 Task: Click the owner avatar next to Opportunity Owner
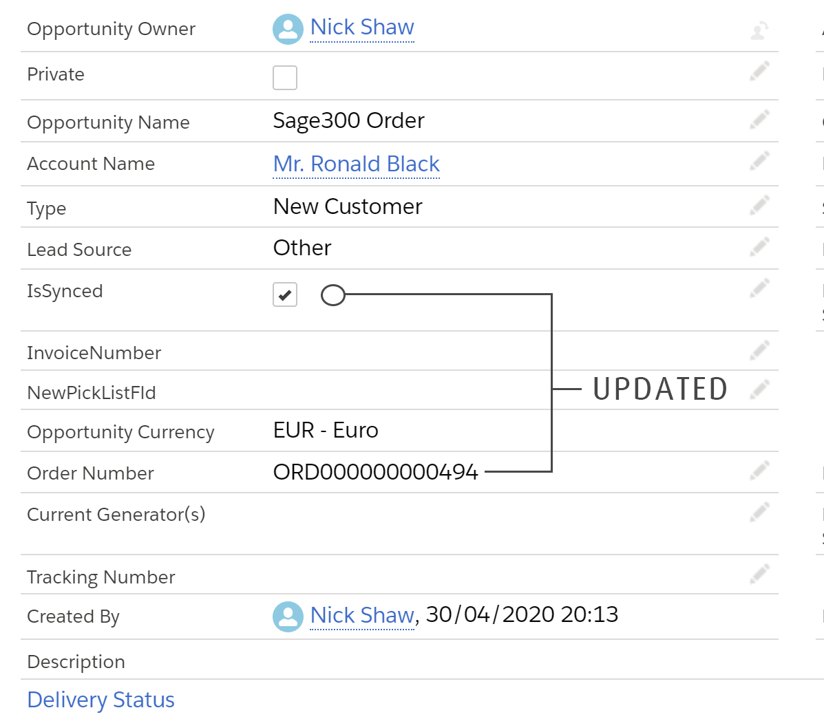[288, 30]
